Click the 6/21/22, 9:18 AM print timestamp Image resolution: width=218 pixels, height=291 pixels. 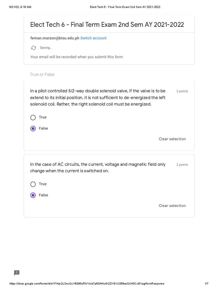coord(20,7)
